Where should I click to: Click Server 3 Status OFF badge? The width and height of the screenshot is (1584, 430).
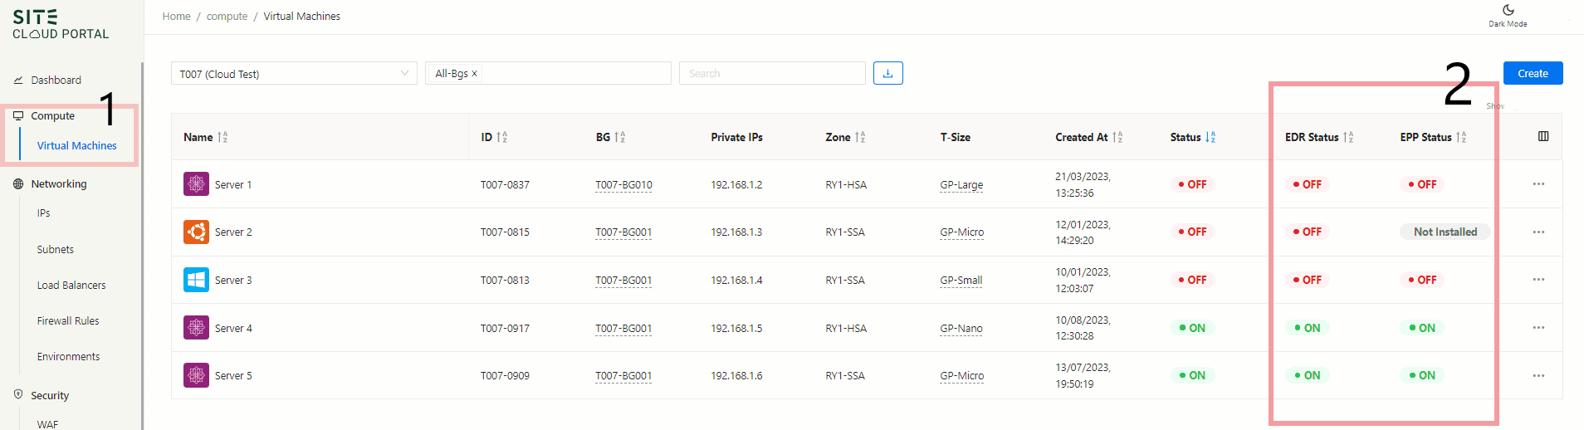click(x=1192, y=280)
